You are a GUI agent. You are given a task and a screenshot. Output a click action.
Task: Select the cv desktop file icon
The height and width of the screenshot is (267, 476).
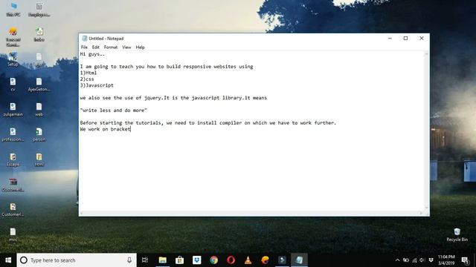pos(13,84)
